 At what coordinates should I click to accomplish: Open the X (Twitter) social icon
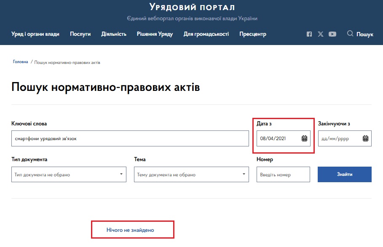[x=321, y=34]
